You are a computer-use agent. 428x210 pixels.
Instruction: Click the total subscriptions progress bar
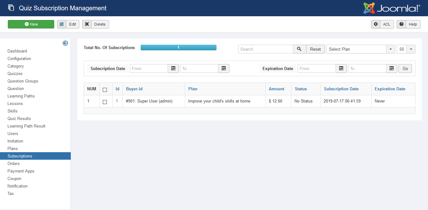pyautogui.click(x=178, y=47)
